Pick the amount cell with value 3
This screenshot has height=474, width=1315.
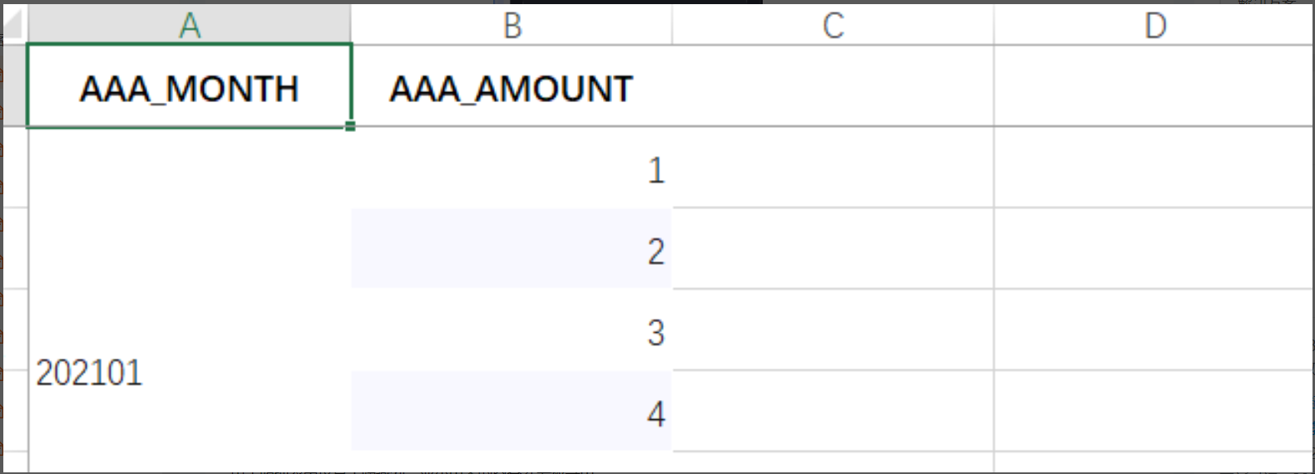tap(512, 330)
